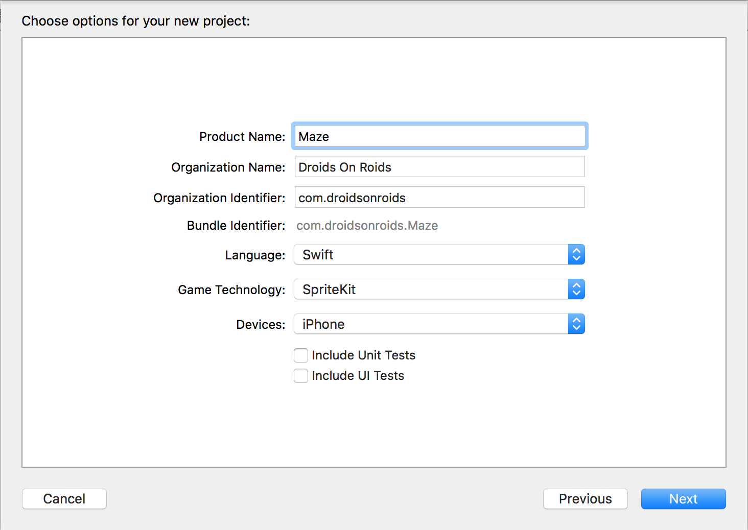Click the Organization Identifier text field

point(439,198)
